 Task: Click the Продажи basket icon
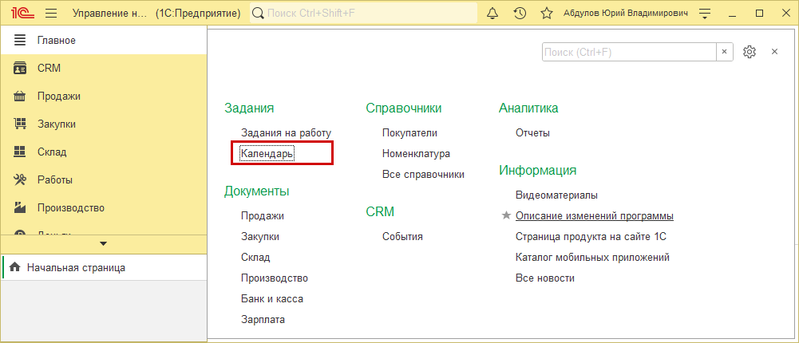19,97
